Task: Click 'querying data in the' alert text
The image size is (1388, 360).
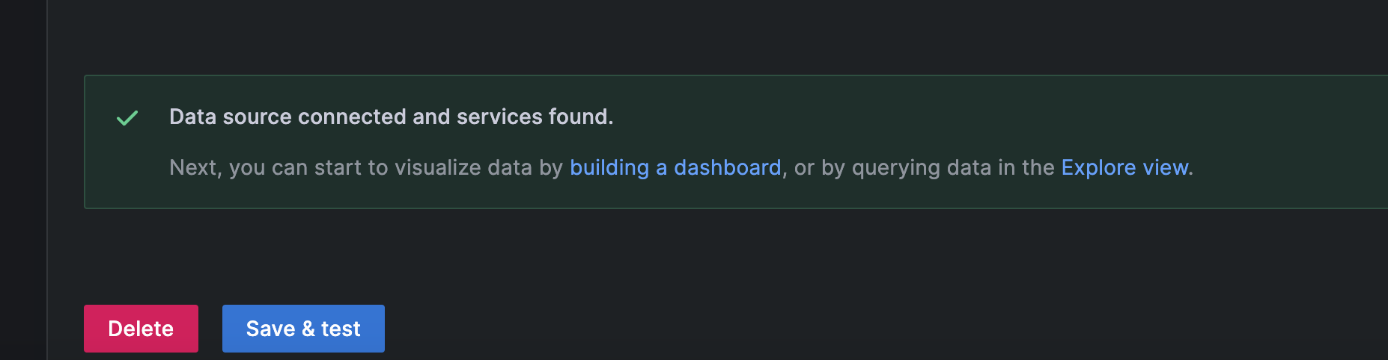Action: coord(952,167)
